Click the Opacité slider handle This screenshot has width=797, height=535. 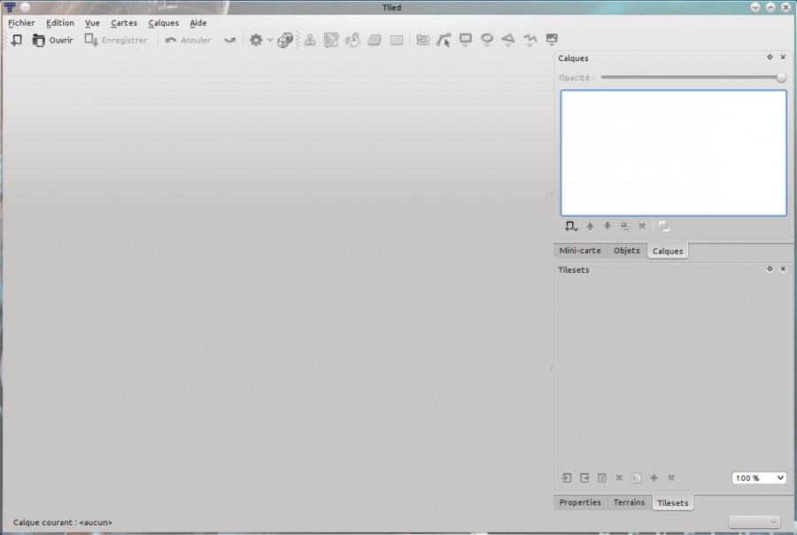click(x=781, y=78)
